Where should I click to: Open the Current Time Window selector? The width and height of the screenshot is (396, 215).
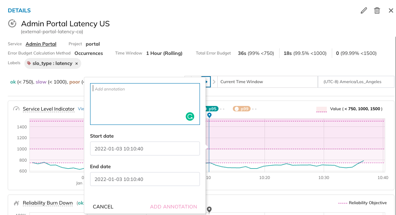[268, 82]
